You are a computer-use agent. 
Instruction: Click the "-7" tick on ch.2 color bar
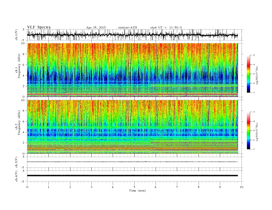[x=253, y=149]
